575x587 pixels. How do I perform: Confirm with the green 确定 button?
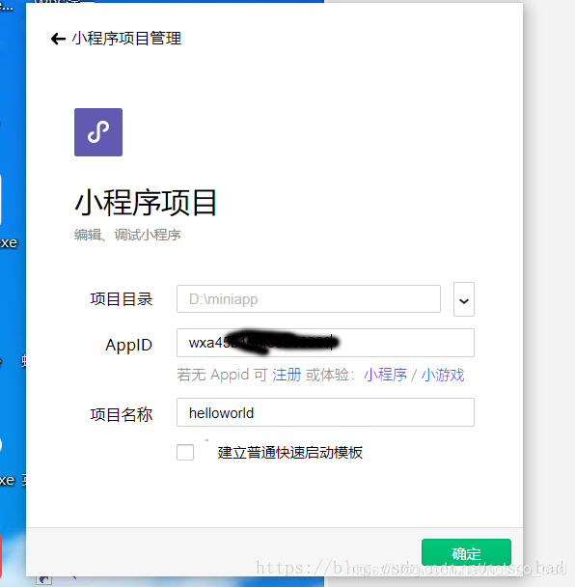466,552
